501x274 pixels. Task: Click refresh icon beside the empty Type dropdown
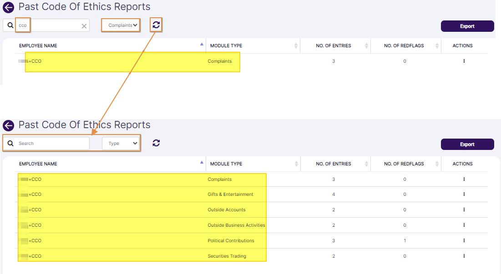(156, 143)
